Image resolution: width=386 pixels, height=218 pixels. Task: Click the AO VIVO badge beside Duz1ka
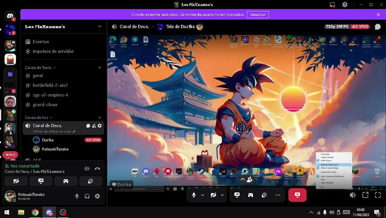93,140
